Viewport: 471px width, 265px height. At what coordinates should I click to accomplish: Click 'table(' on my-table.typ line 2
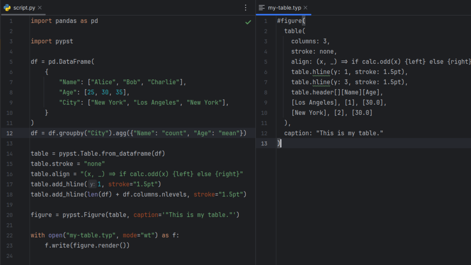[295, 31]
